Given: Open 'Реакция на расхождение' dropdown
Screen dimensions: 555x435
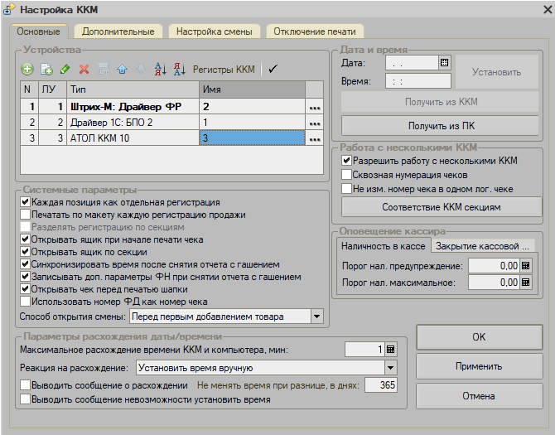Looking at the screenshot, I should 391,368.
